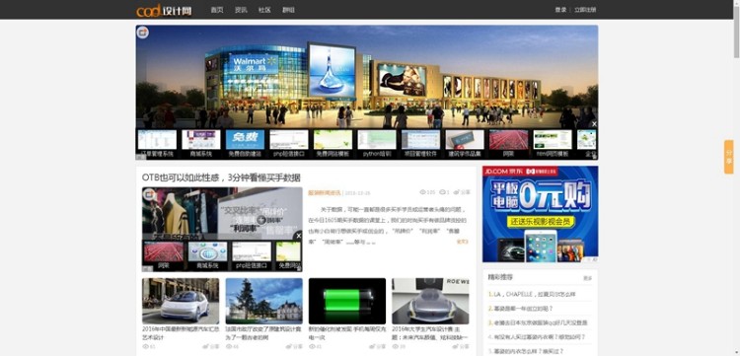Open the Walmart mall banner image
This screenshot has width=740, height=356.
point(367,76)
